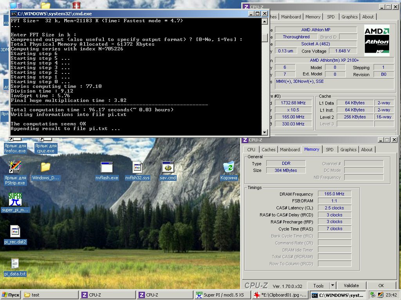Image resolution: width=401 pixels, height=300 pixels.
Task: Select the sav.cmd file icon
Action: pyautogui.click(x=168, y=171)
